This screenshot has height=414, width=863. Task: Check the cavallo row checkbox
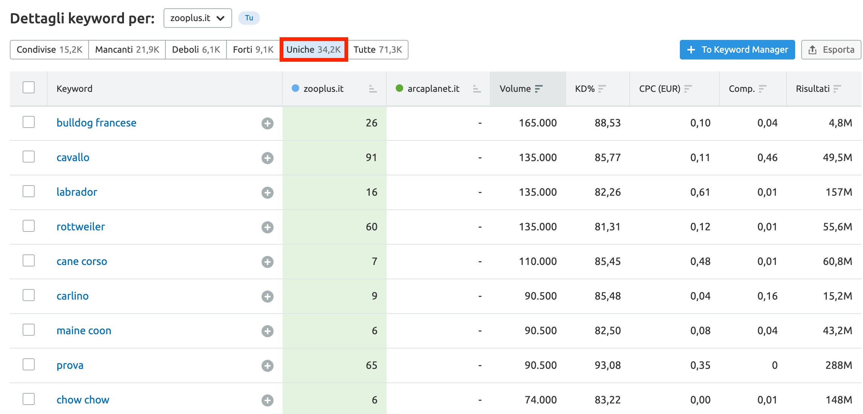click(29, 157)
